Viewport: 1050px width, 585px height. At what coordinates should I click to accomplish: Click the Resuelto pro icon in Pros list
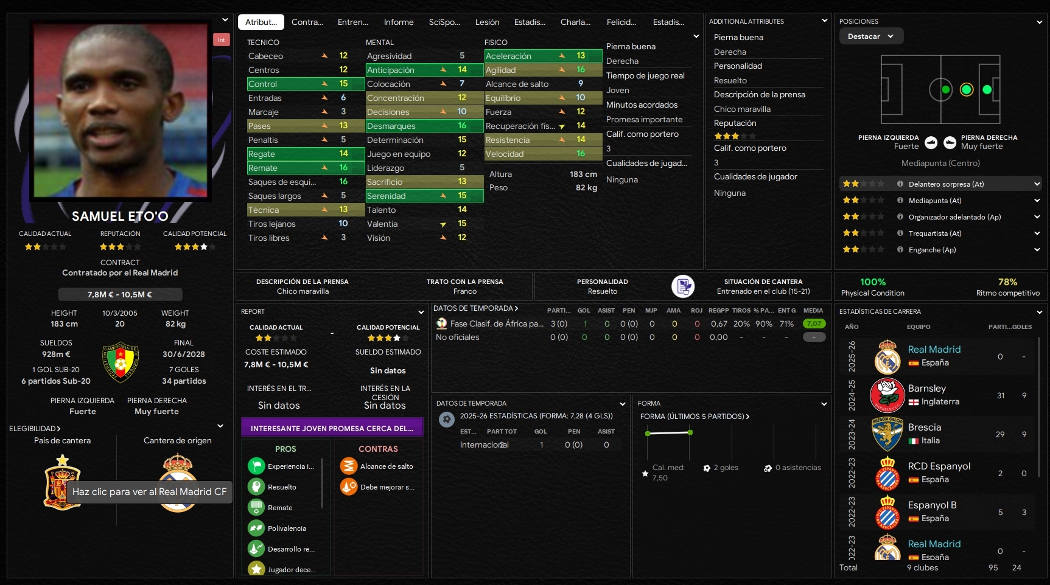tap(256, 487)
